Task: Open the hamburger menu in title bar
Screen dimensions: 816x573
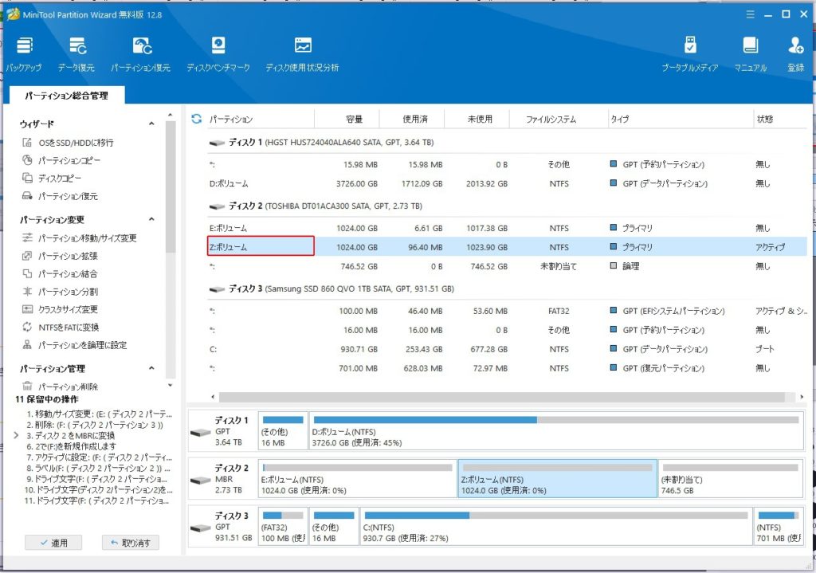Action: point(749,14)
